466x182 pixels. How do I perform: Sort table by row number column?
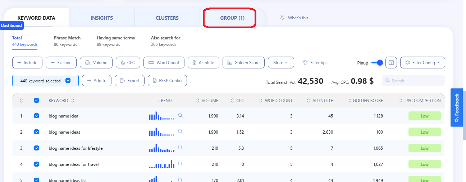(21, 101)
